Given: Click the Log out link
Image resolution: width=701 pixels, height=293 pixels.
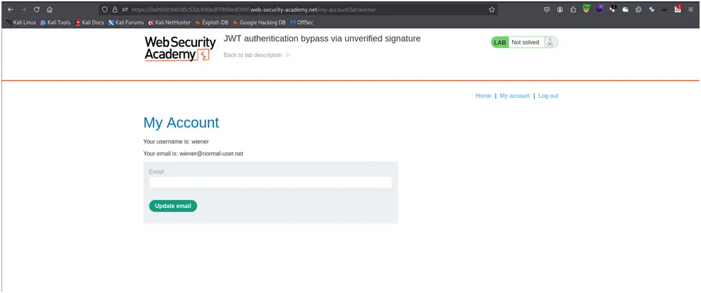Looking at the screenshot, I should pos(548,96).
